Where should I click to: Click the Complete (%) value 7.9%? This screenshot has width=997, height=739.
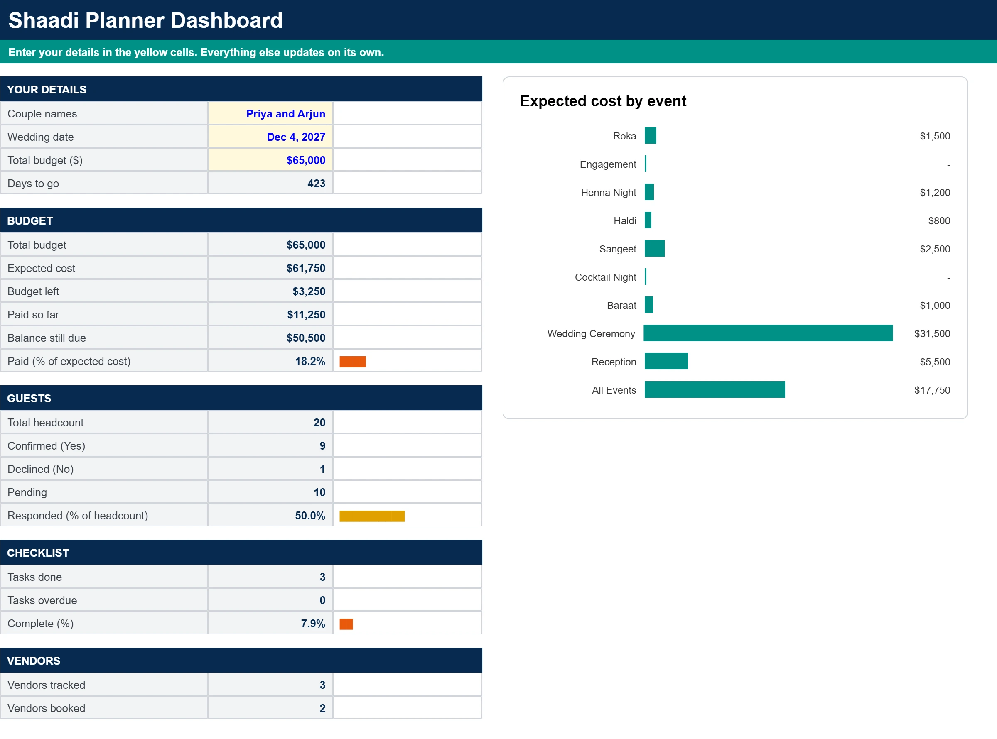(270, 623)
